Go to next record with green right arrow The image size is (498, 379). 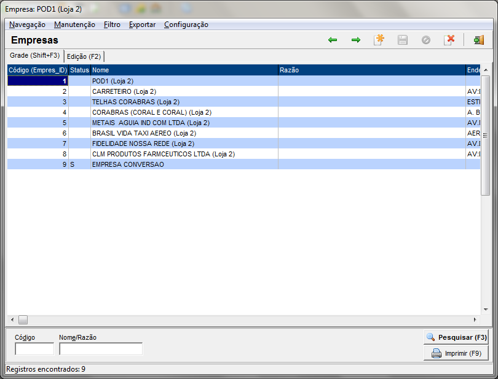356,40
